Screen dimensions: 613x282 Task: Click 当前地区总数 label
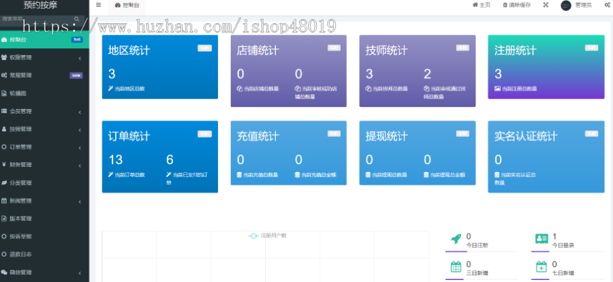click(130, 89)
